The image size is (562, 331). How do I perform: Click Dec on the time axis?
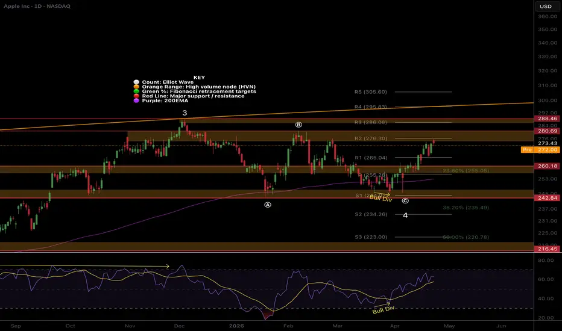[x=179, y=326]
